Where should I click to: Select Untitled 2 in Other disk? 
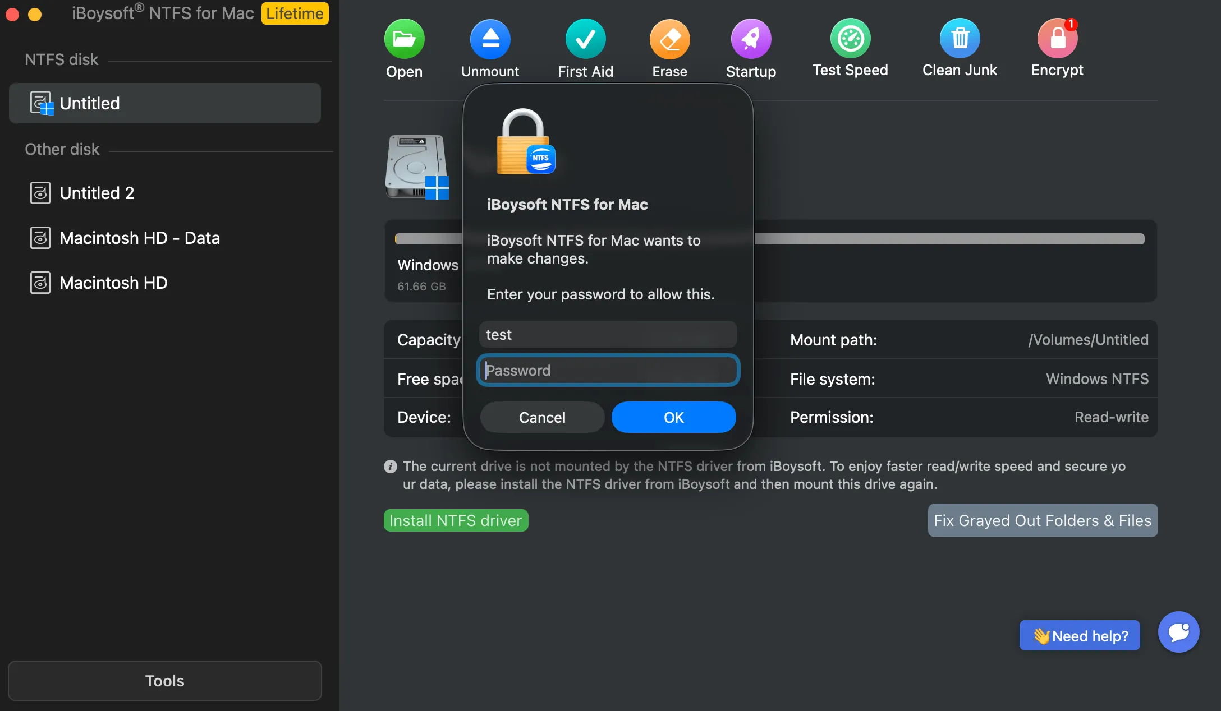(x=165, y=193)
